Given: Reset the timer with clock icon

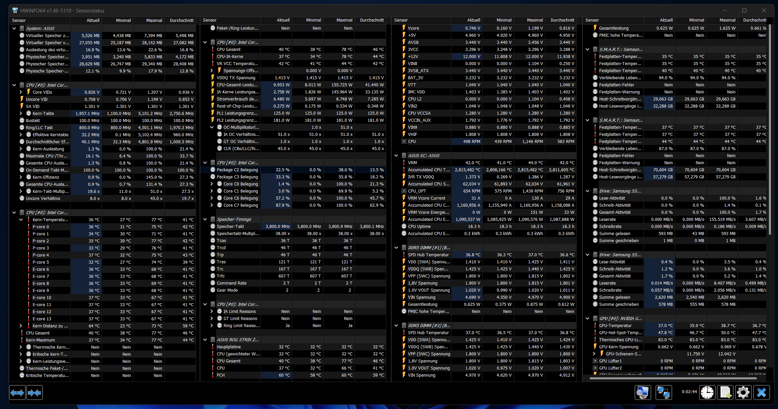Looking at the screenshot, I should [x=707, y=392].
